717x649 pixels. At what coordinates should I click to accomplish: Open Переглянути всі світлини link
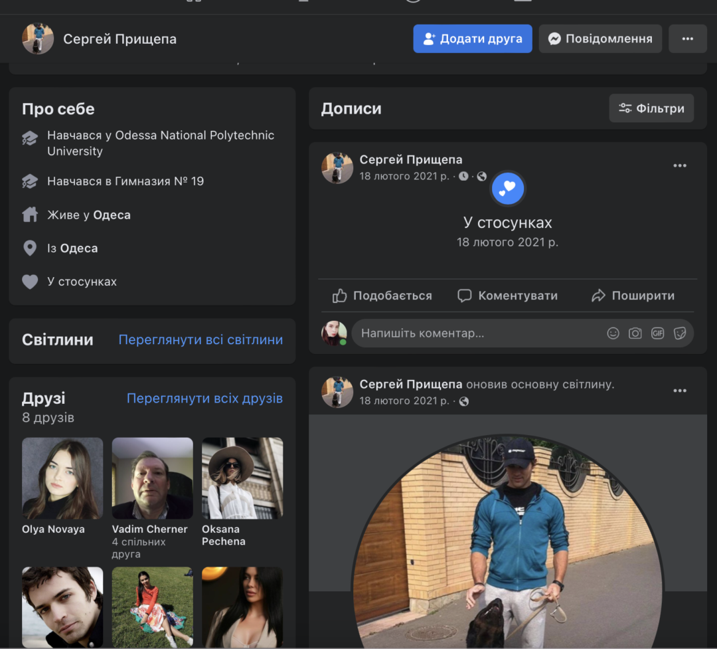200,339
